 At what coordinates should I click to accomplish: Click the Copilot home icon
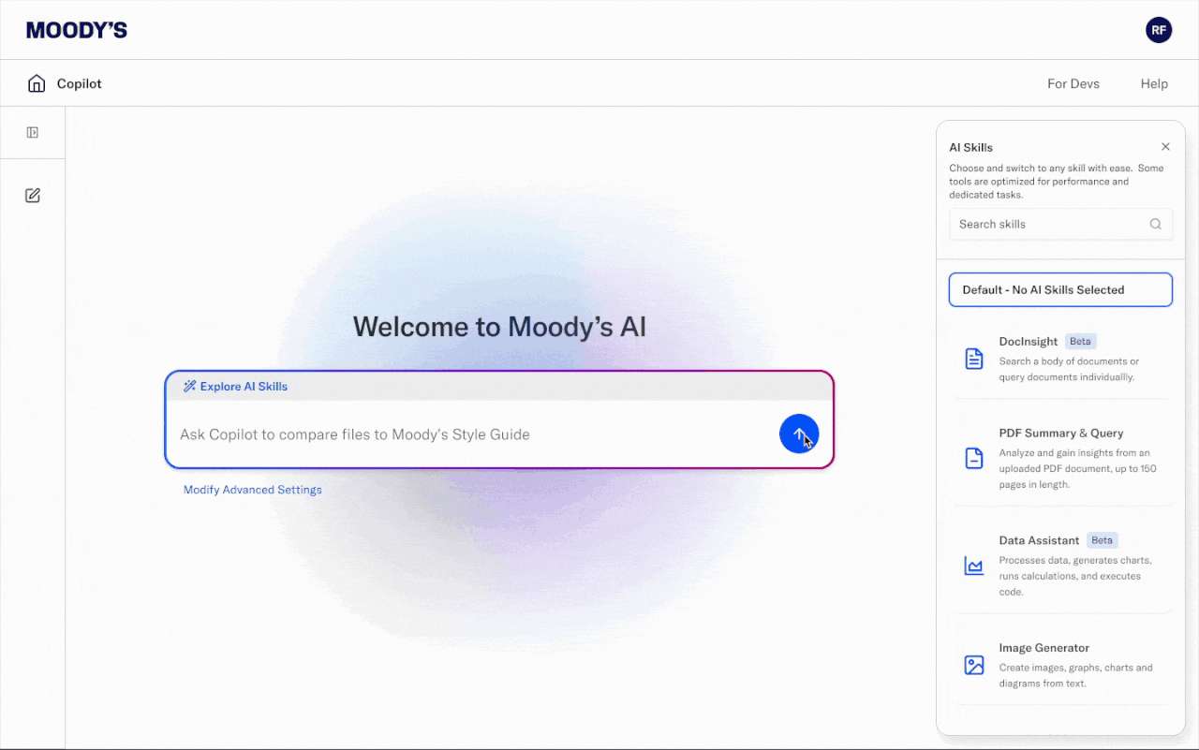coord(36,82)
